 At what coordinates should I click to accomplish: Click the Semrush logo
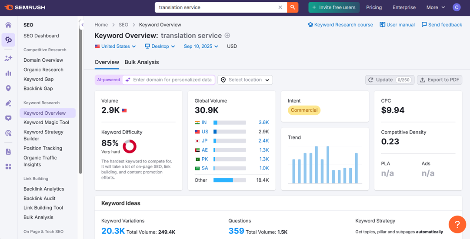pos(25,7)
